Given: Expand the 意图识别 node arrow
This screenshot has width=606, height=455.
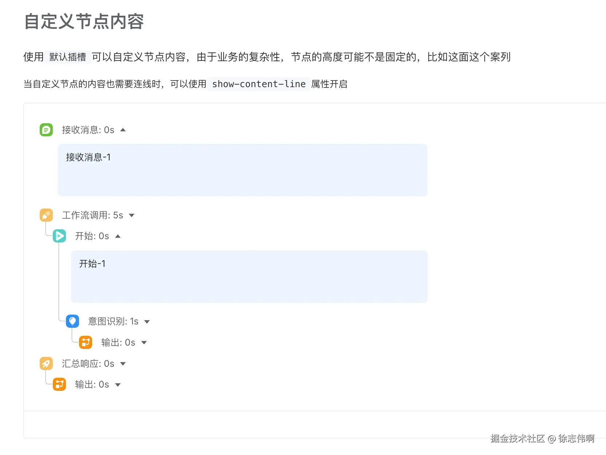Looking at the screenshot, I should [147, 322].
